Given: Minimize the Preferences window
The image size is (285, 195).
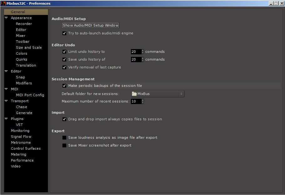Looking at the screenshot, I should [271, 3].
